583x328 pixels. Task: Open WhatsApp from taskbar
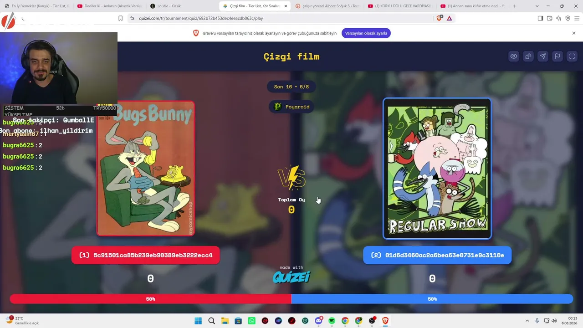pos(252,321)
